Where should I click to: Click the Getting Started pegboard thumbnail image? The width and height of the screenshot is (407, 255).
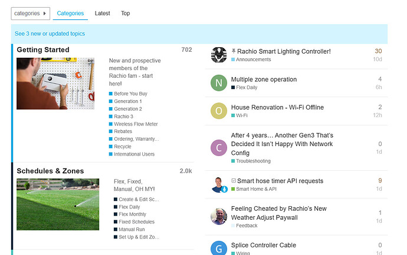tap(55, 84)
